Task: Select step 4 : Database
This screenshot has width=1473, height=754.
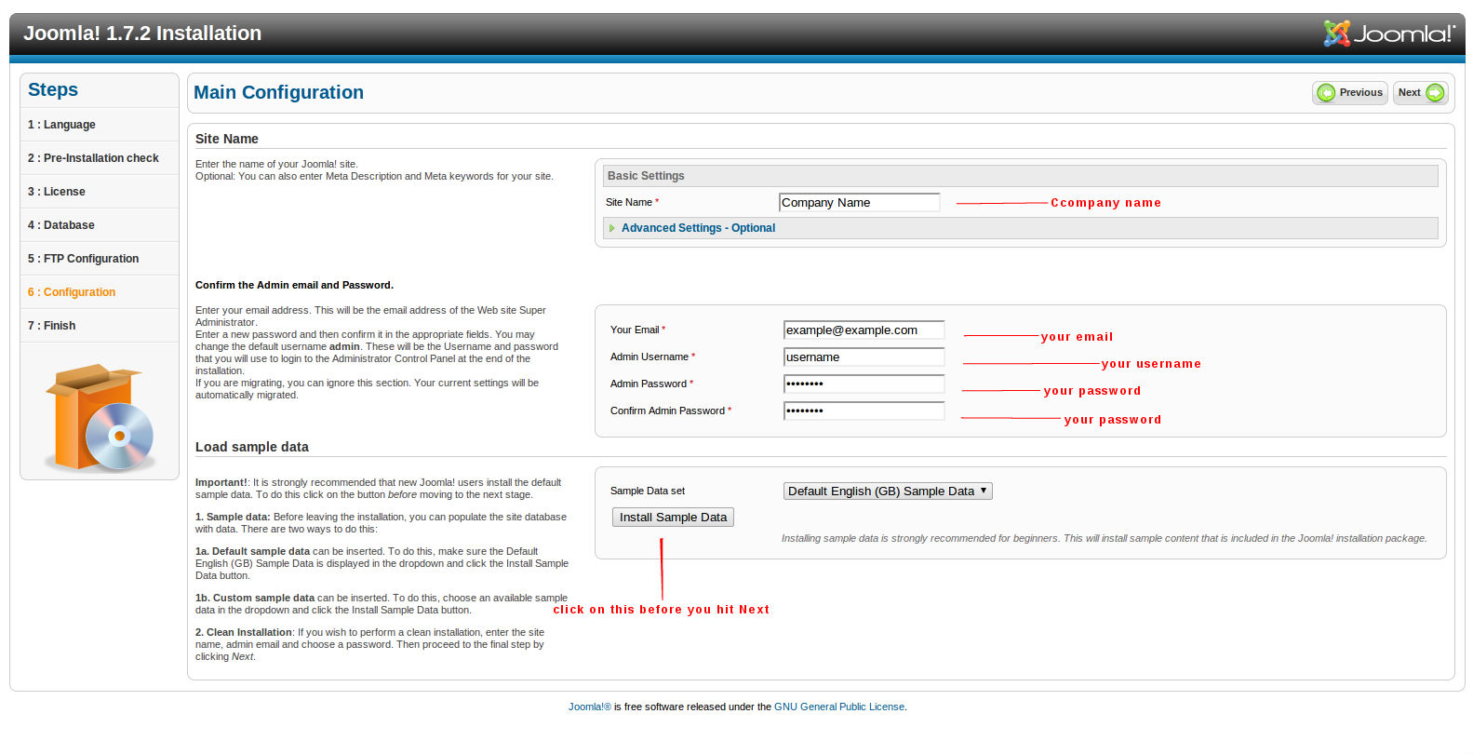Action: click(100, 225)
